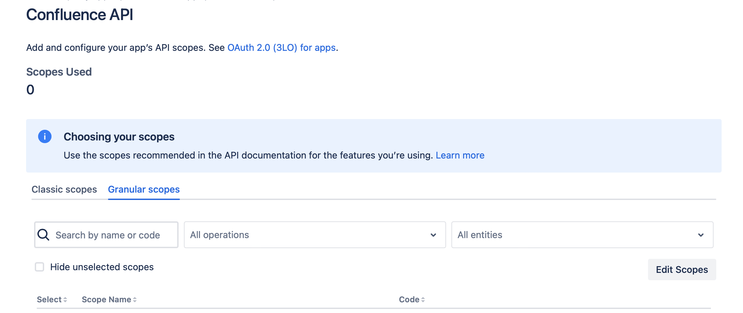This screenshot has width=743, height=313.
Task: Open the All entities dropdown
Action: [x=582, y=235]
